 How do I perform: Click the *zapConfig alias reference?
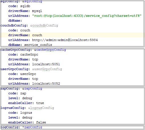pyautogui.click(x=32, y=127)
